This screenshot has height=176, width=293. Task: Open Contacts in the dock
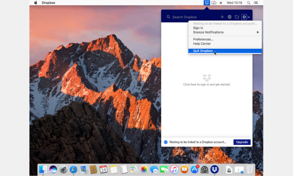pos(93,170)
